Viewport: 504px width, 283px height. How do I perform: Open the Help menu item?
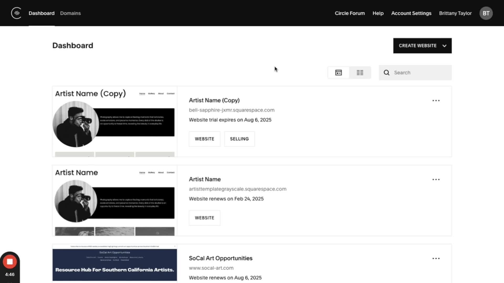[378, 13]
